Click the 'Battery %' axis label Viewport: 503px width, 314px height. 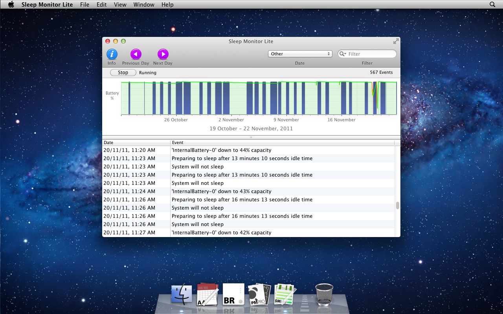point(112,96)
